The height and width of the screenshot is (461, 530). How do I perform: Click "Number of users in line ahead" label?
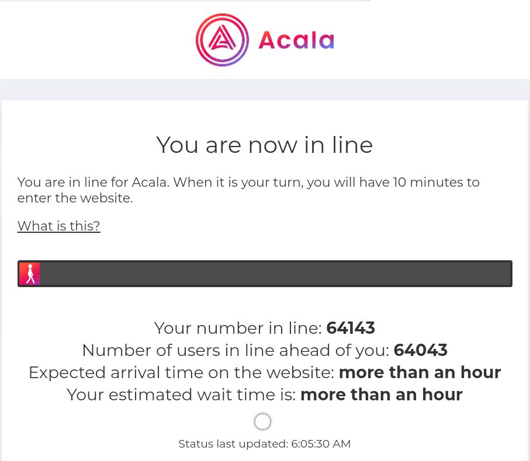tap(235, 350)
